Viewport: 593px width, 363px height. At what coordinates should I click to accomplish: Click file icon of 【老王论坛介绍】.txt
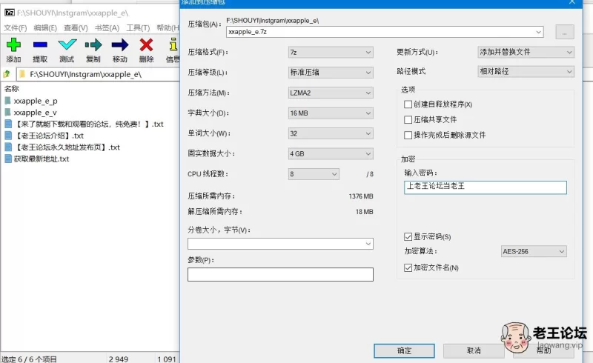click(x=8, y=136)
